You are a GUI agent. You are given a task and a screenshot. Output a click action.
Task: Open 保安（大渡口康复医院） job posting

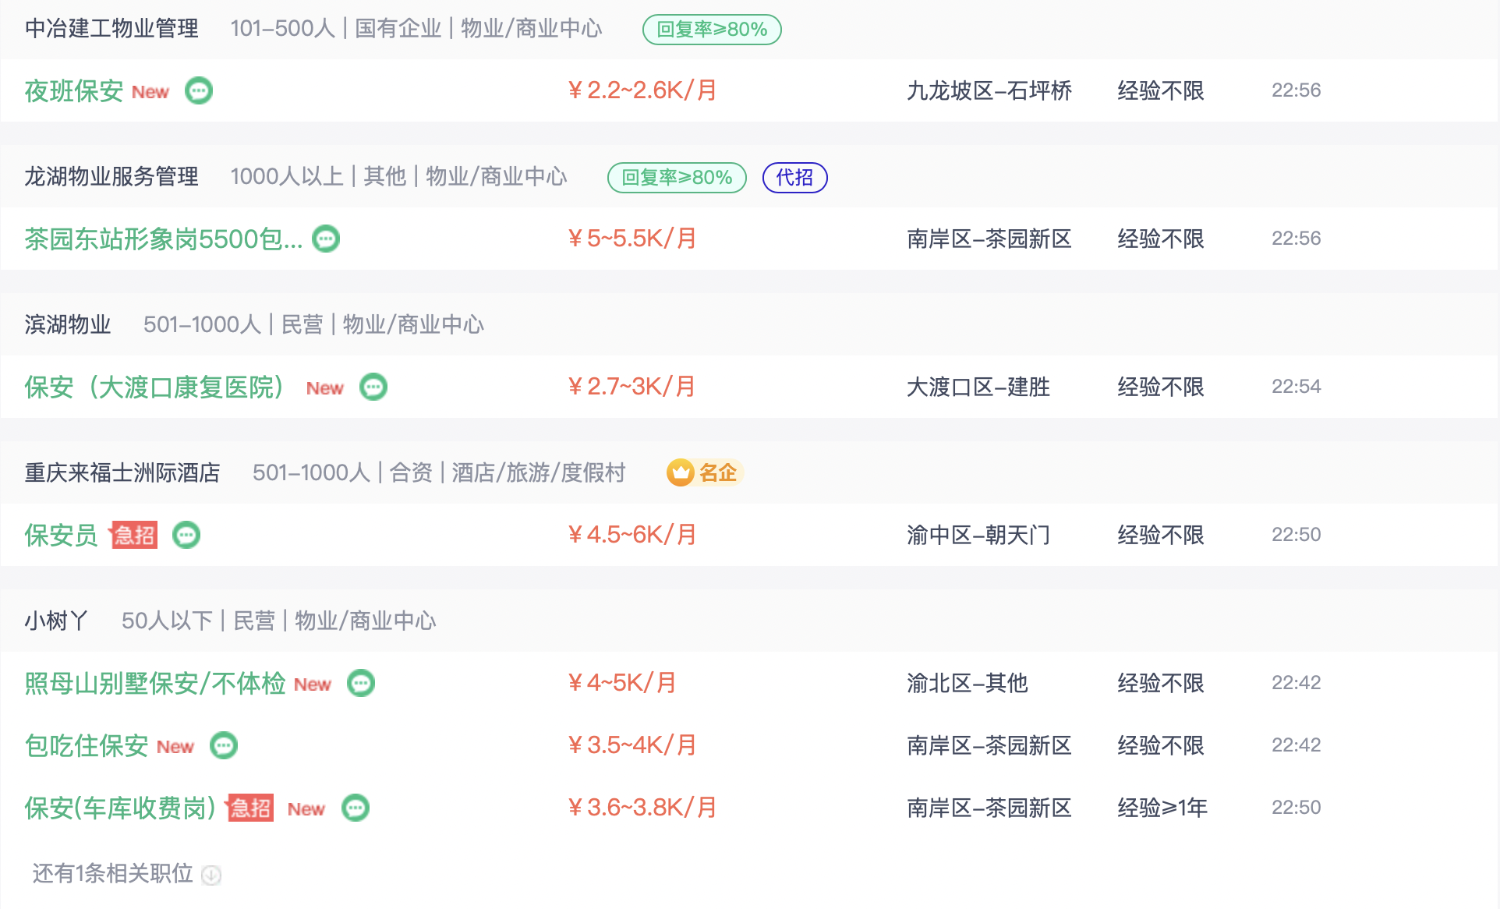(154, 387)
